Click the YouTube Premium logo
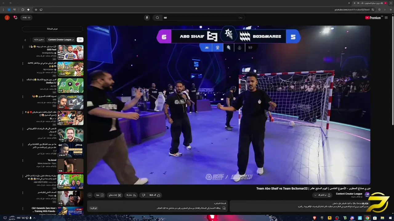 [x=373, y=18]
